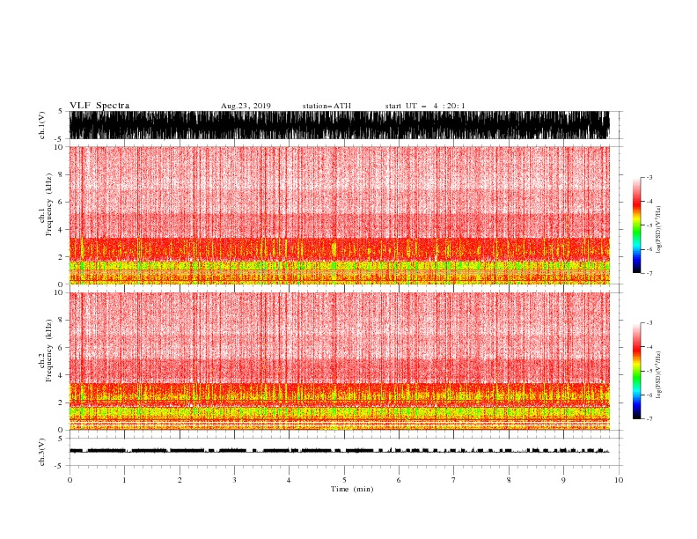697x539 pixels.
Task: Click the ch.2 color bar tick "-7"
Action: [649, 419]
